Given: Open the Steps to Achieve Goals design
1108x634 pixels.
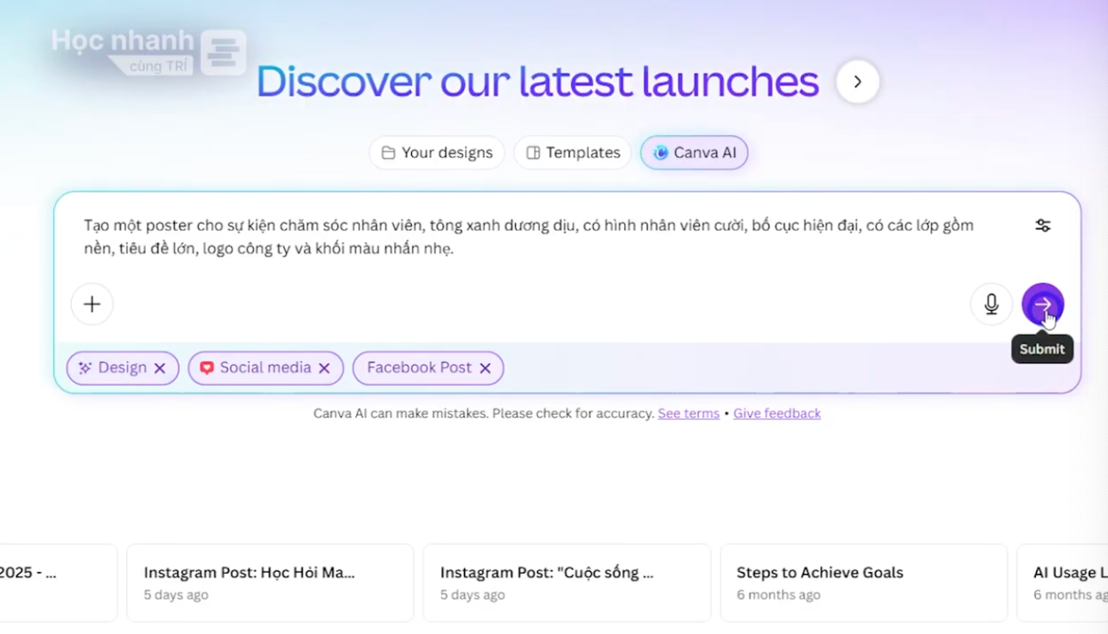Looking at the screenshot, I should [x=863, y=582].
